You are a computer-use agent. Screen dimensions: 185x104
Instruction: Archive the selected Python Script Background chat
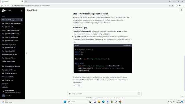[21, 20]
